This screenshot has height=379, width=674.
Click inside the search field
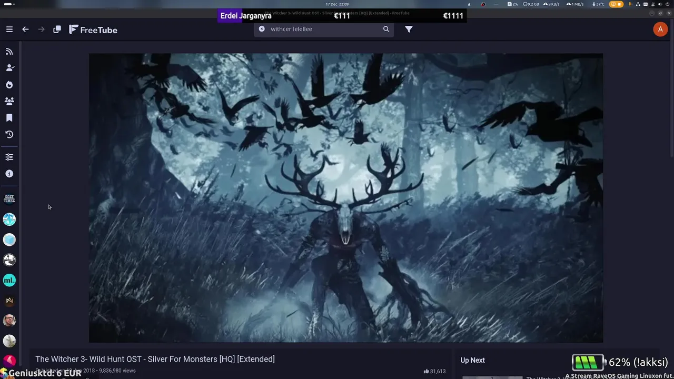[324, 29]
